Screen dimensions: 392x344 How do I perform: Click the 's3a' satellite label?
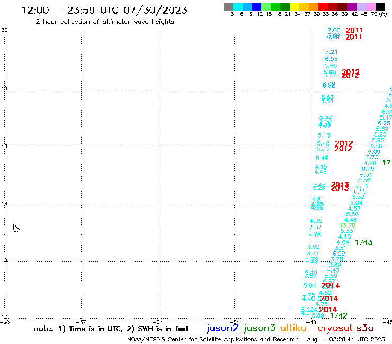[365, 328]
